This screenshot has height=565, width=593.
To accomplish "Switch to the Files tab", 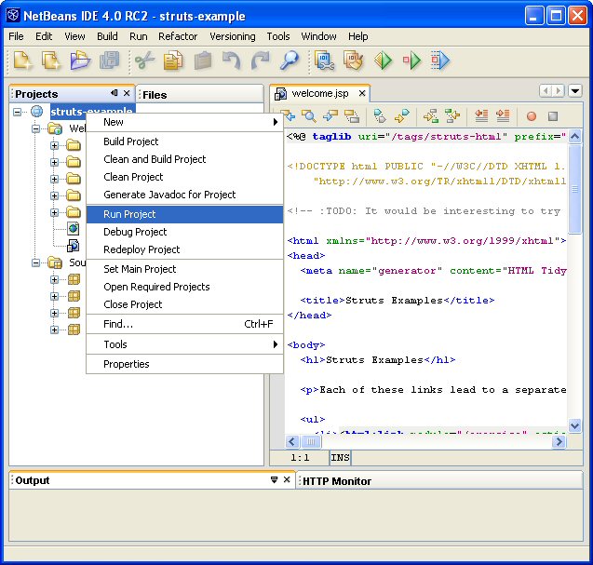I will (155, 94).
